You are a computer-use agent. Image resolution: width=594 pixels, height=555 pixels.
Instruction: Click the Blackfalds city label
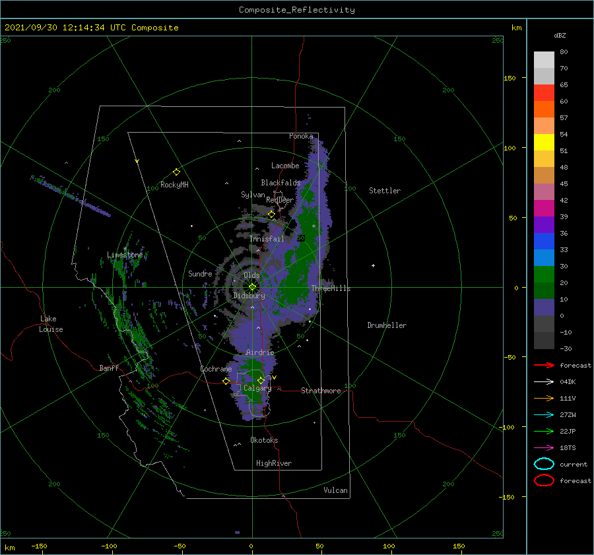click(x=280, y=183)
